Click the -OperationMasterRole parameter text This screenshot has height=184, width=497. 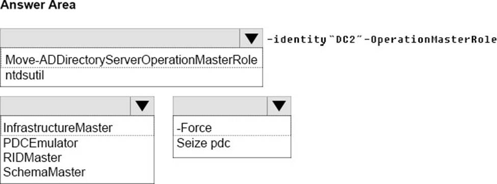click(431, 40)
